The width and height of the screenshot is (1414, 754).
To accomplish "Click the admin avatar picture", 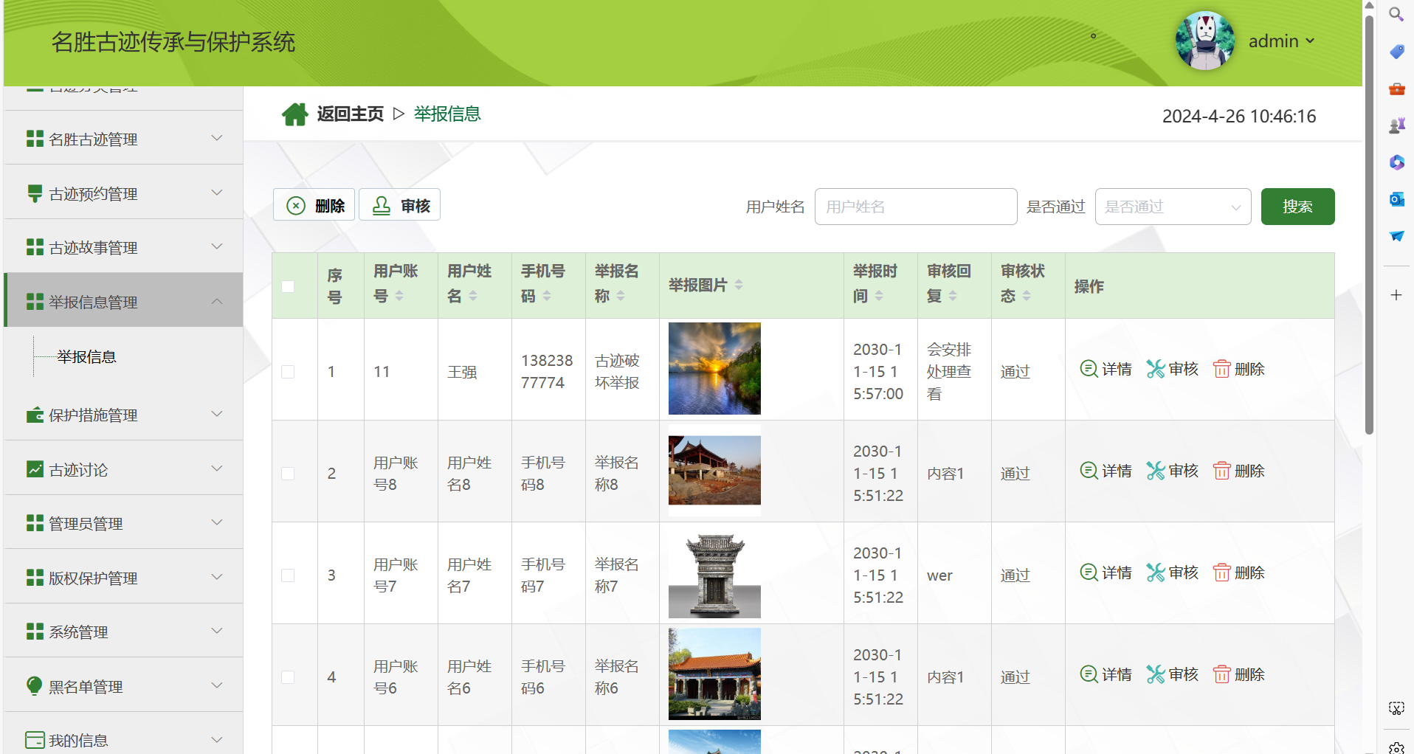I will (x=1204, y=41).
